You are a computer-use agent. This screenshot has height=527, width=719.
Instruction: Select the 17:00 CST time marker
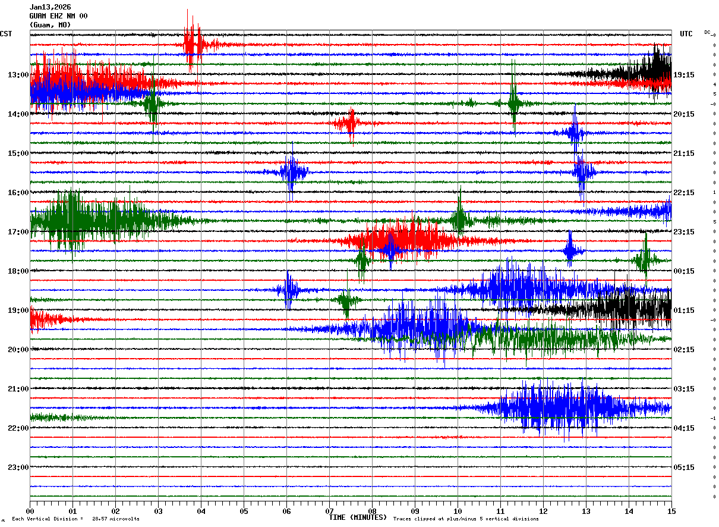coord(18,232)
